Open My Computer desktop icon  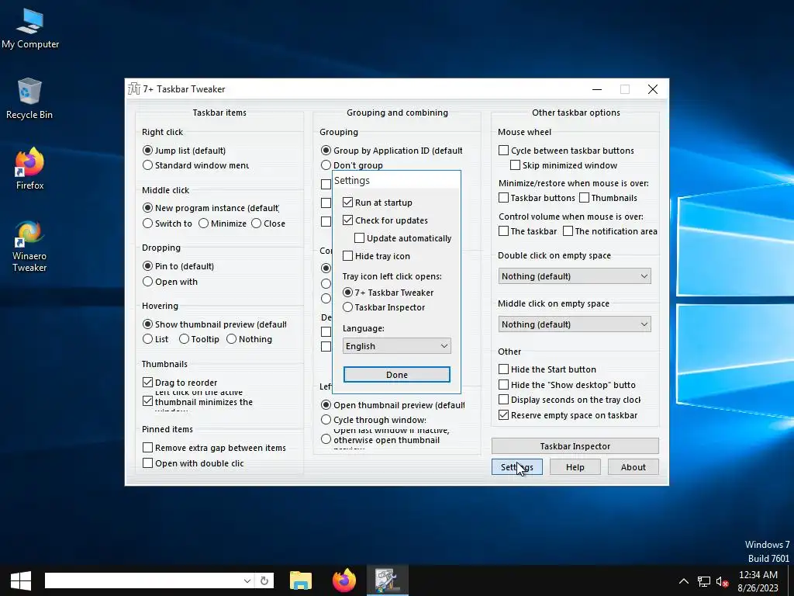[x=30, y=29]
